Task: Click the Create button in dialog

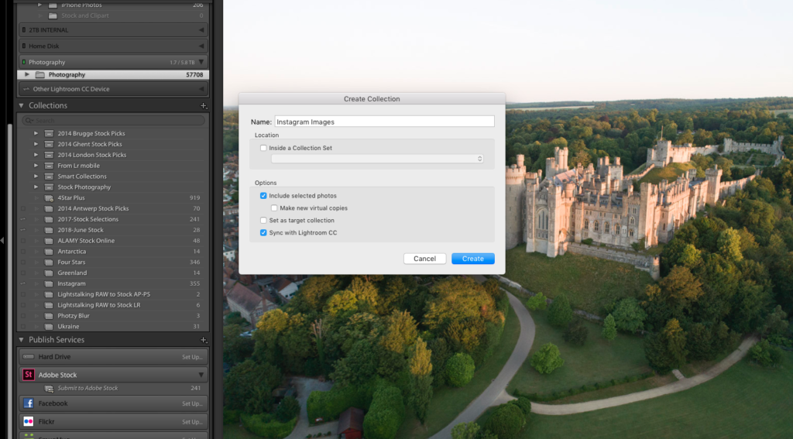Action: (473, 259)
